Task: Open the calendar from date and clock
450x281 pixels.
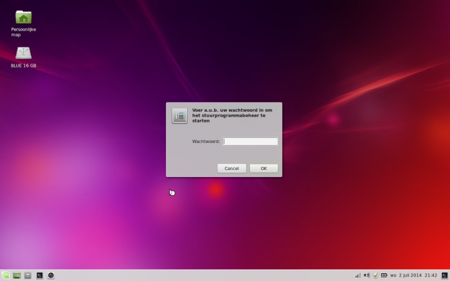Action: click(x=413, y=276)
